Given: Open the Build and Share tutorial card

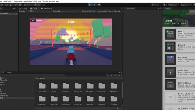Looking at the screenshot, I should click(x=180, y=85).
